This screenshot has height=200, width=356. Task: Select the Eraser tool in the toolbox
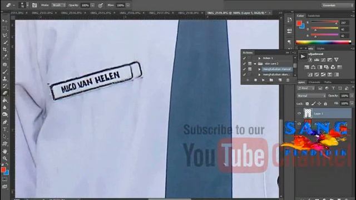tap(4, 93)
